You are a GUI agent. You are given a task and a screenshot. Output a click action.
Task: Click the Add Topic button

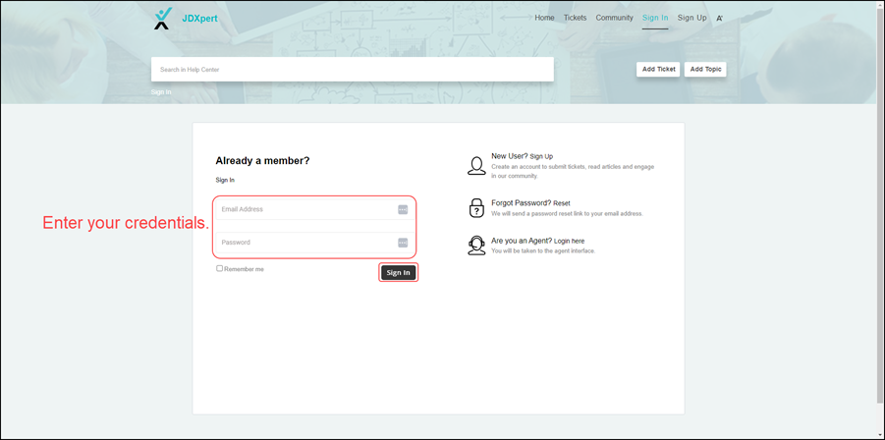[x=705, y=69]
